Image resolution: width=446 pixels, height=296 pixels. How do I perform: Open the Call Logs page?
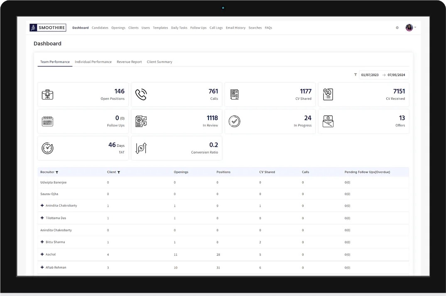pyautogui.click(x=216, y=28)
